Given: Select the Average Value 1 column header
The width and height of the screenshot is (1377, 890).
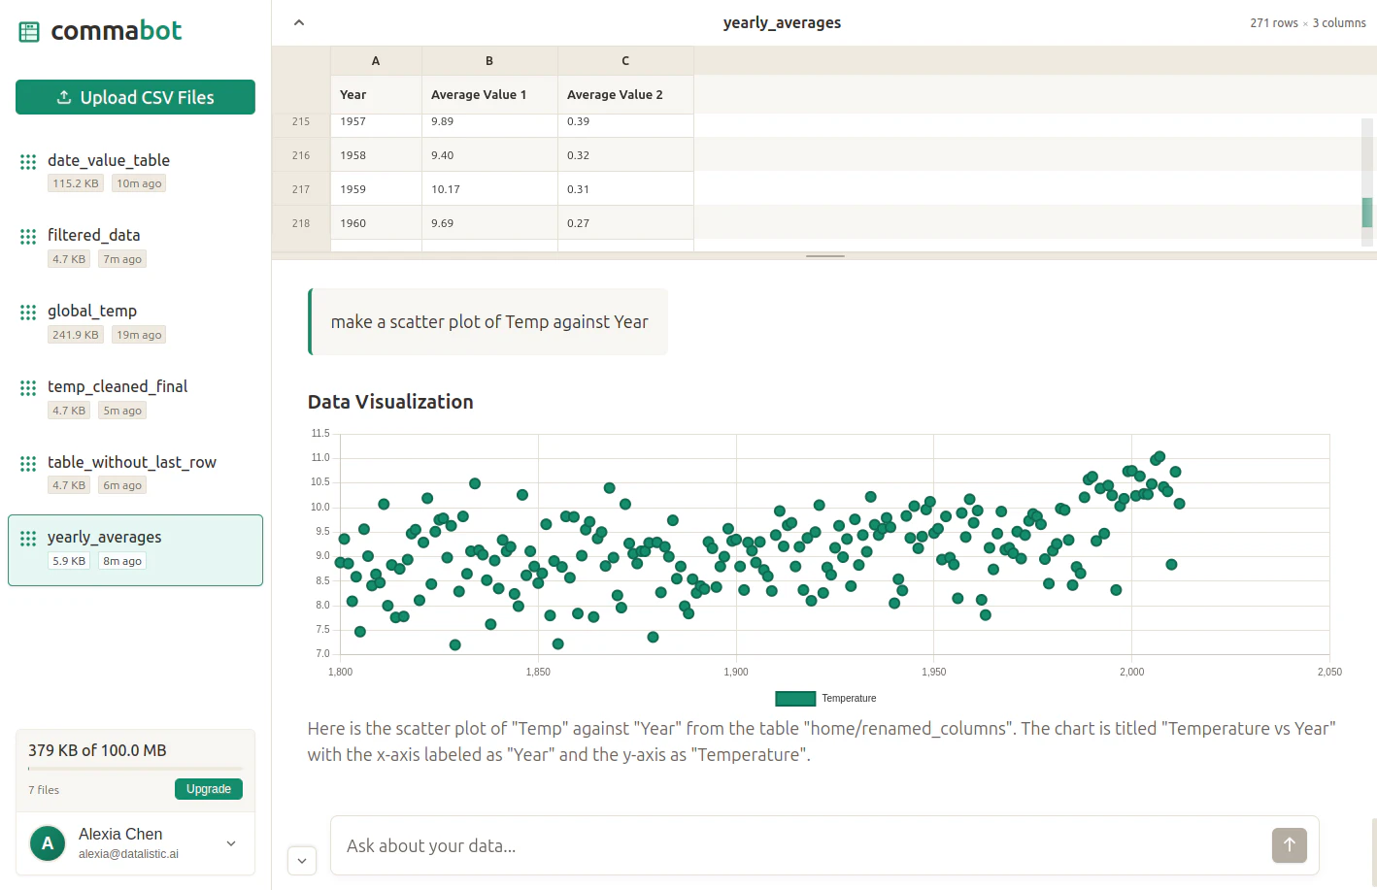Looking at the screenshot, I should click(479, 94).
